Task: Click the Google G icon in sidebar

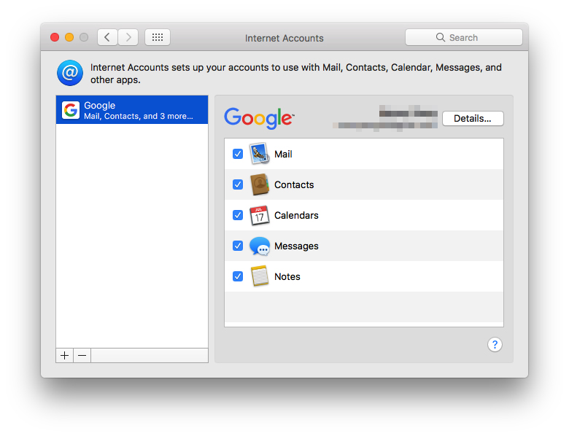Action: [x=71, y=110]
